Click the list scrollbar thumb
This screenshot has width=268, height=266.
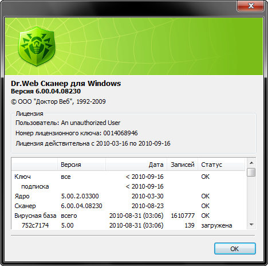click(x=251, y=172)
